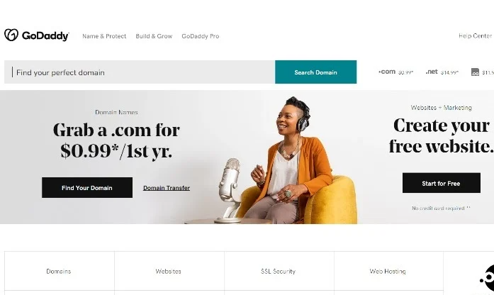Click the Search Domain button
Viewport: 494px width, 295px height.
tap(315, 72)
